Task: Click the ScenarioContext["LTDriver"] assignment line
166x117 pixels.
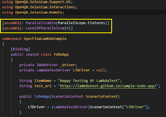Action: pos(89,107)
